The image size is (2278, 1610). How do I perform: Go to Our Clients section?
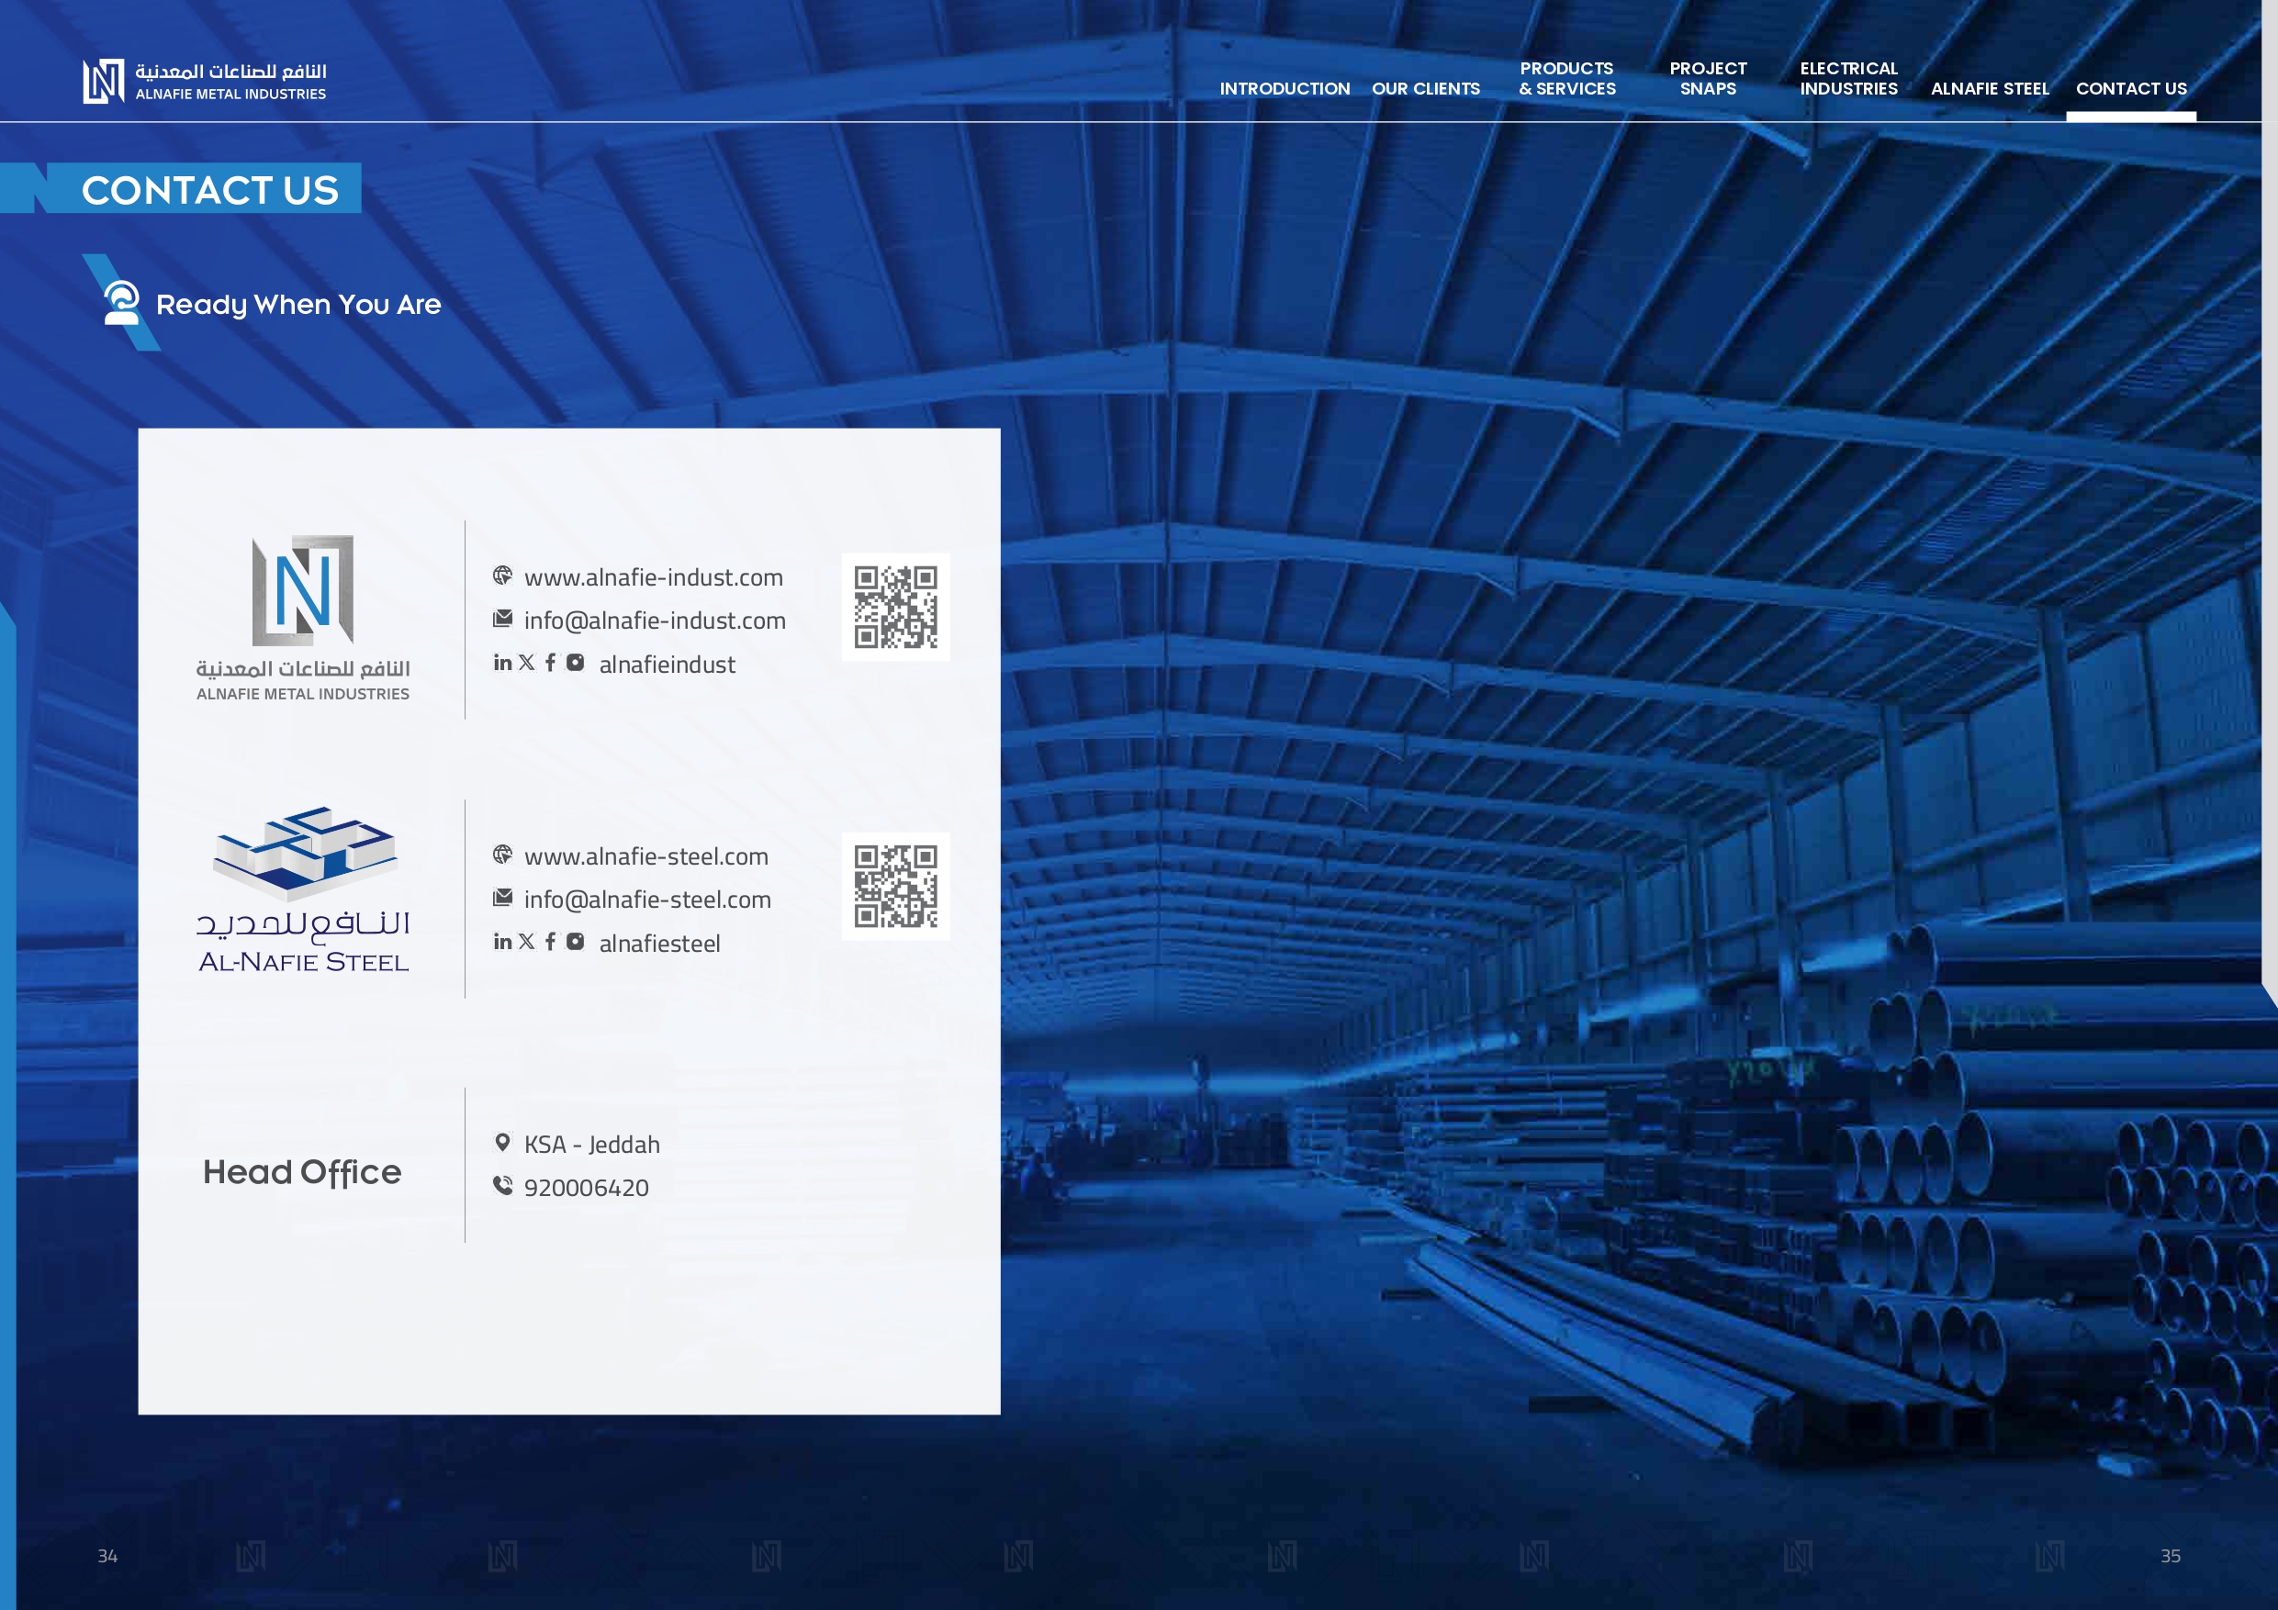click(1425, 88)
